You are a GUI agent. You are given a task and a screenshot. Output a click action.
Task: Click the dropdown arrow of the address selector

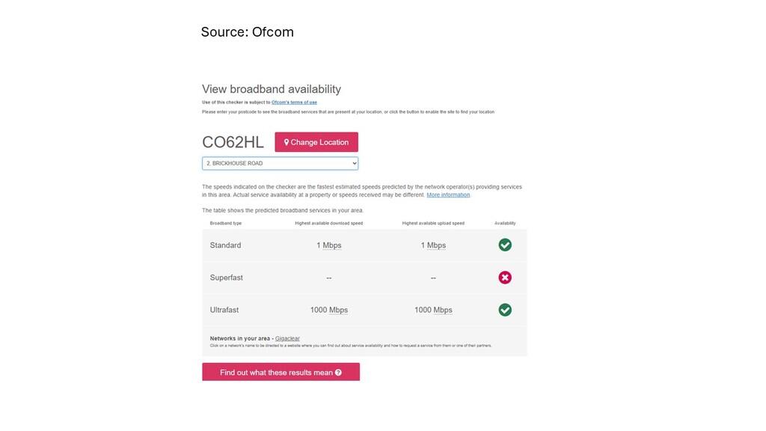tap(354, 163)
